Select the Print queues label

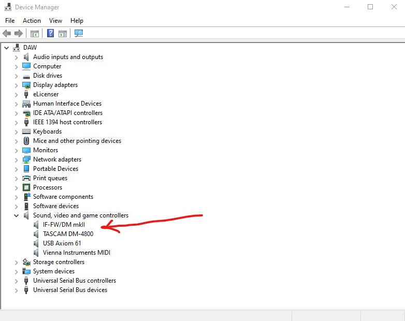pos(50,178)
